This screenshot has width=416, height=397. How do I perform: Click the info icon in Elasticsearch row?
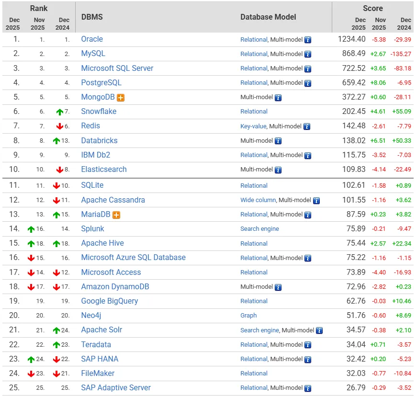(x=278, y=170)
